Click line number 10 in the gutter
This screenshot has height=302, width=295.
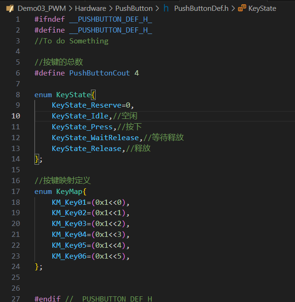pos(16,116)
